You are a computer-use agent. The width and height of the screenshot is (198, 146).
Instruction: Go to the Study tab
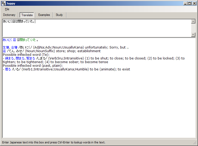[59, 15]
